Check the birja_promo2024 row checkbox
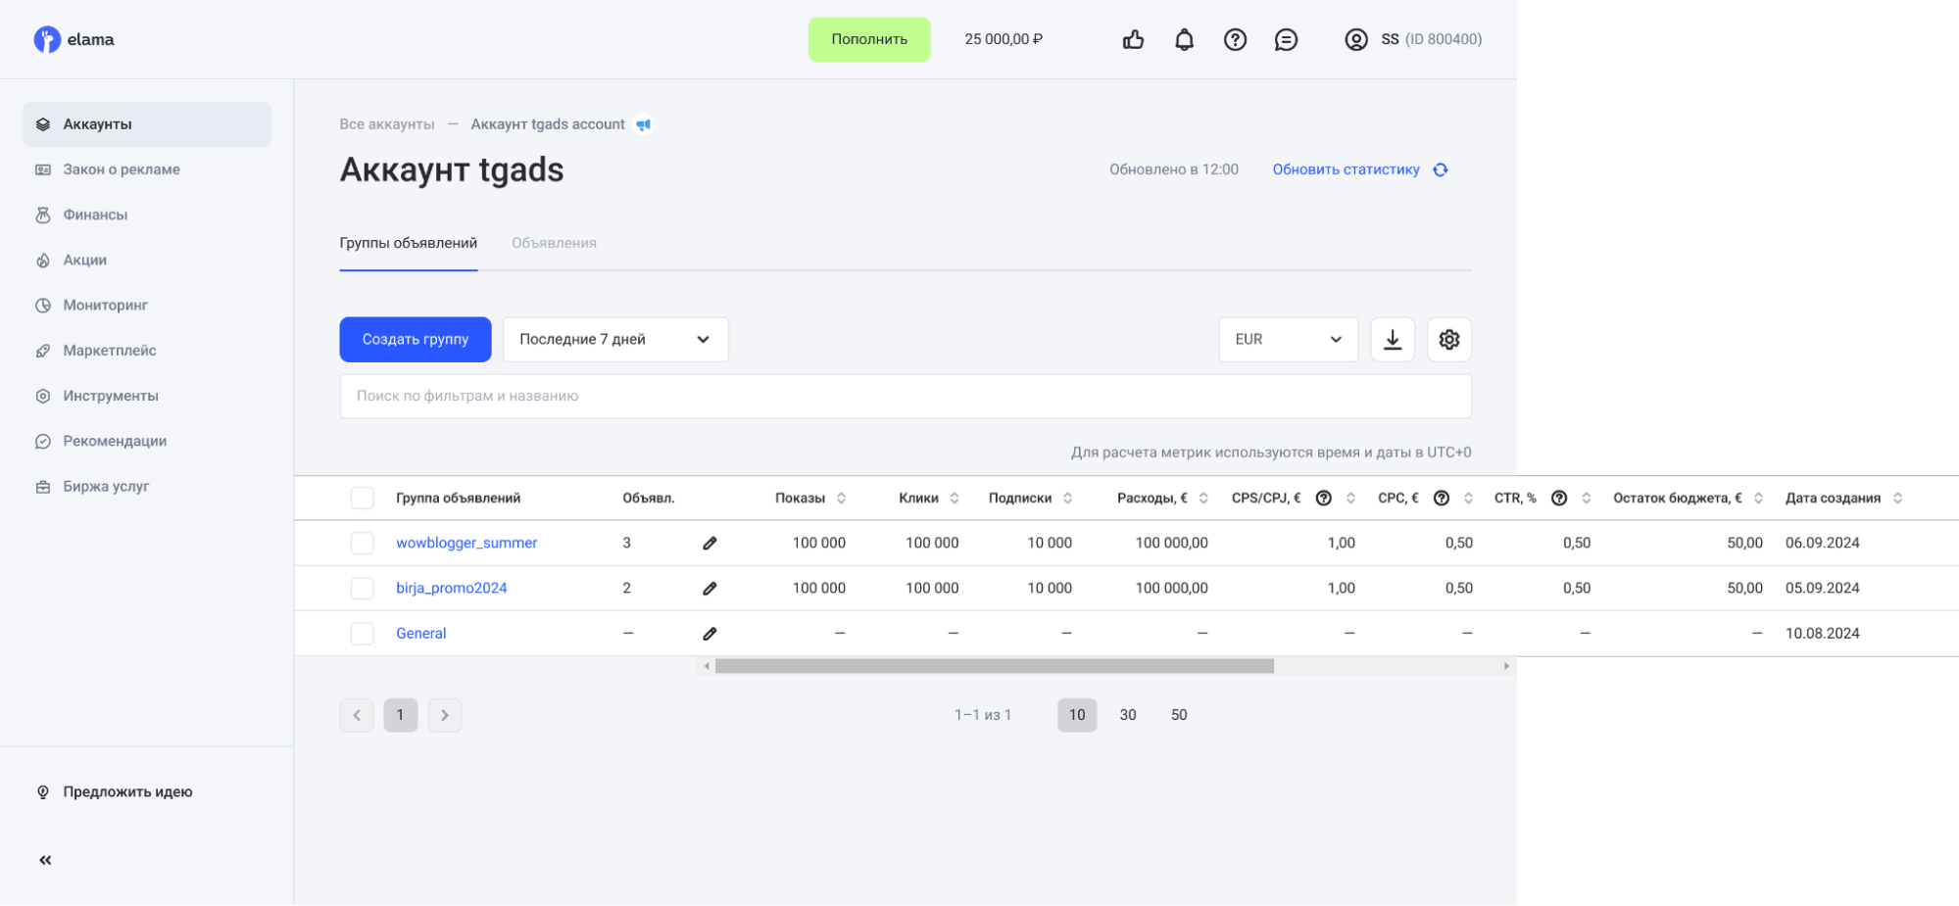Image resolution: width=1959 pixels, height=906 pixels. [x=363, y=588]
